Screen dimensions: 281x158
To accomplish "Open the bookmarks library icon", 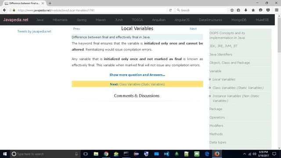I will coord(238,10).
